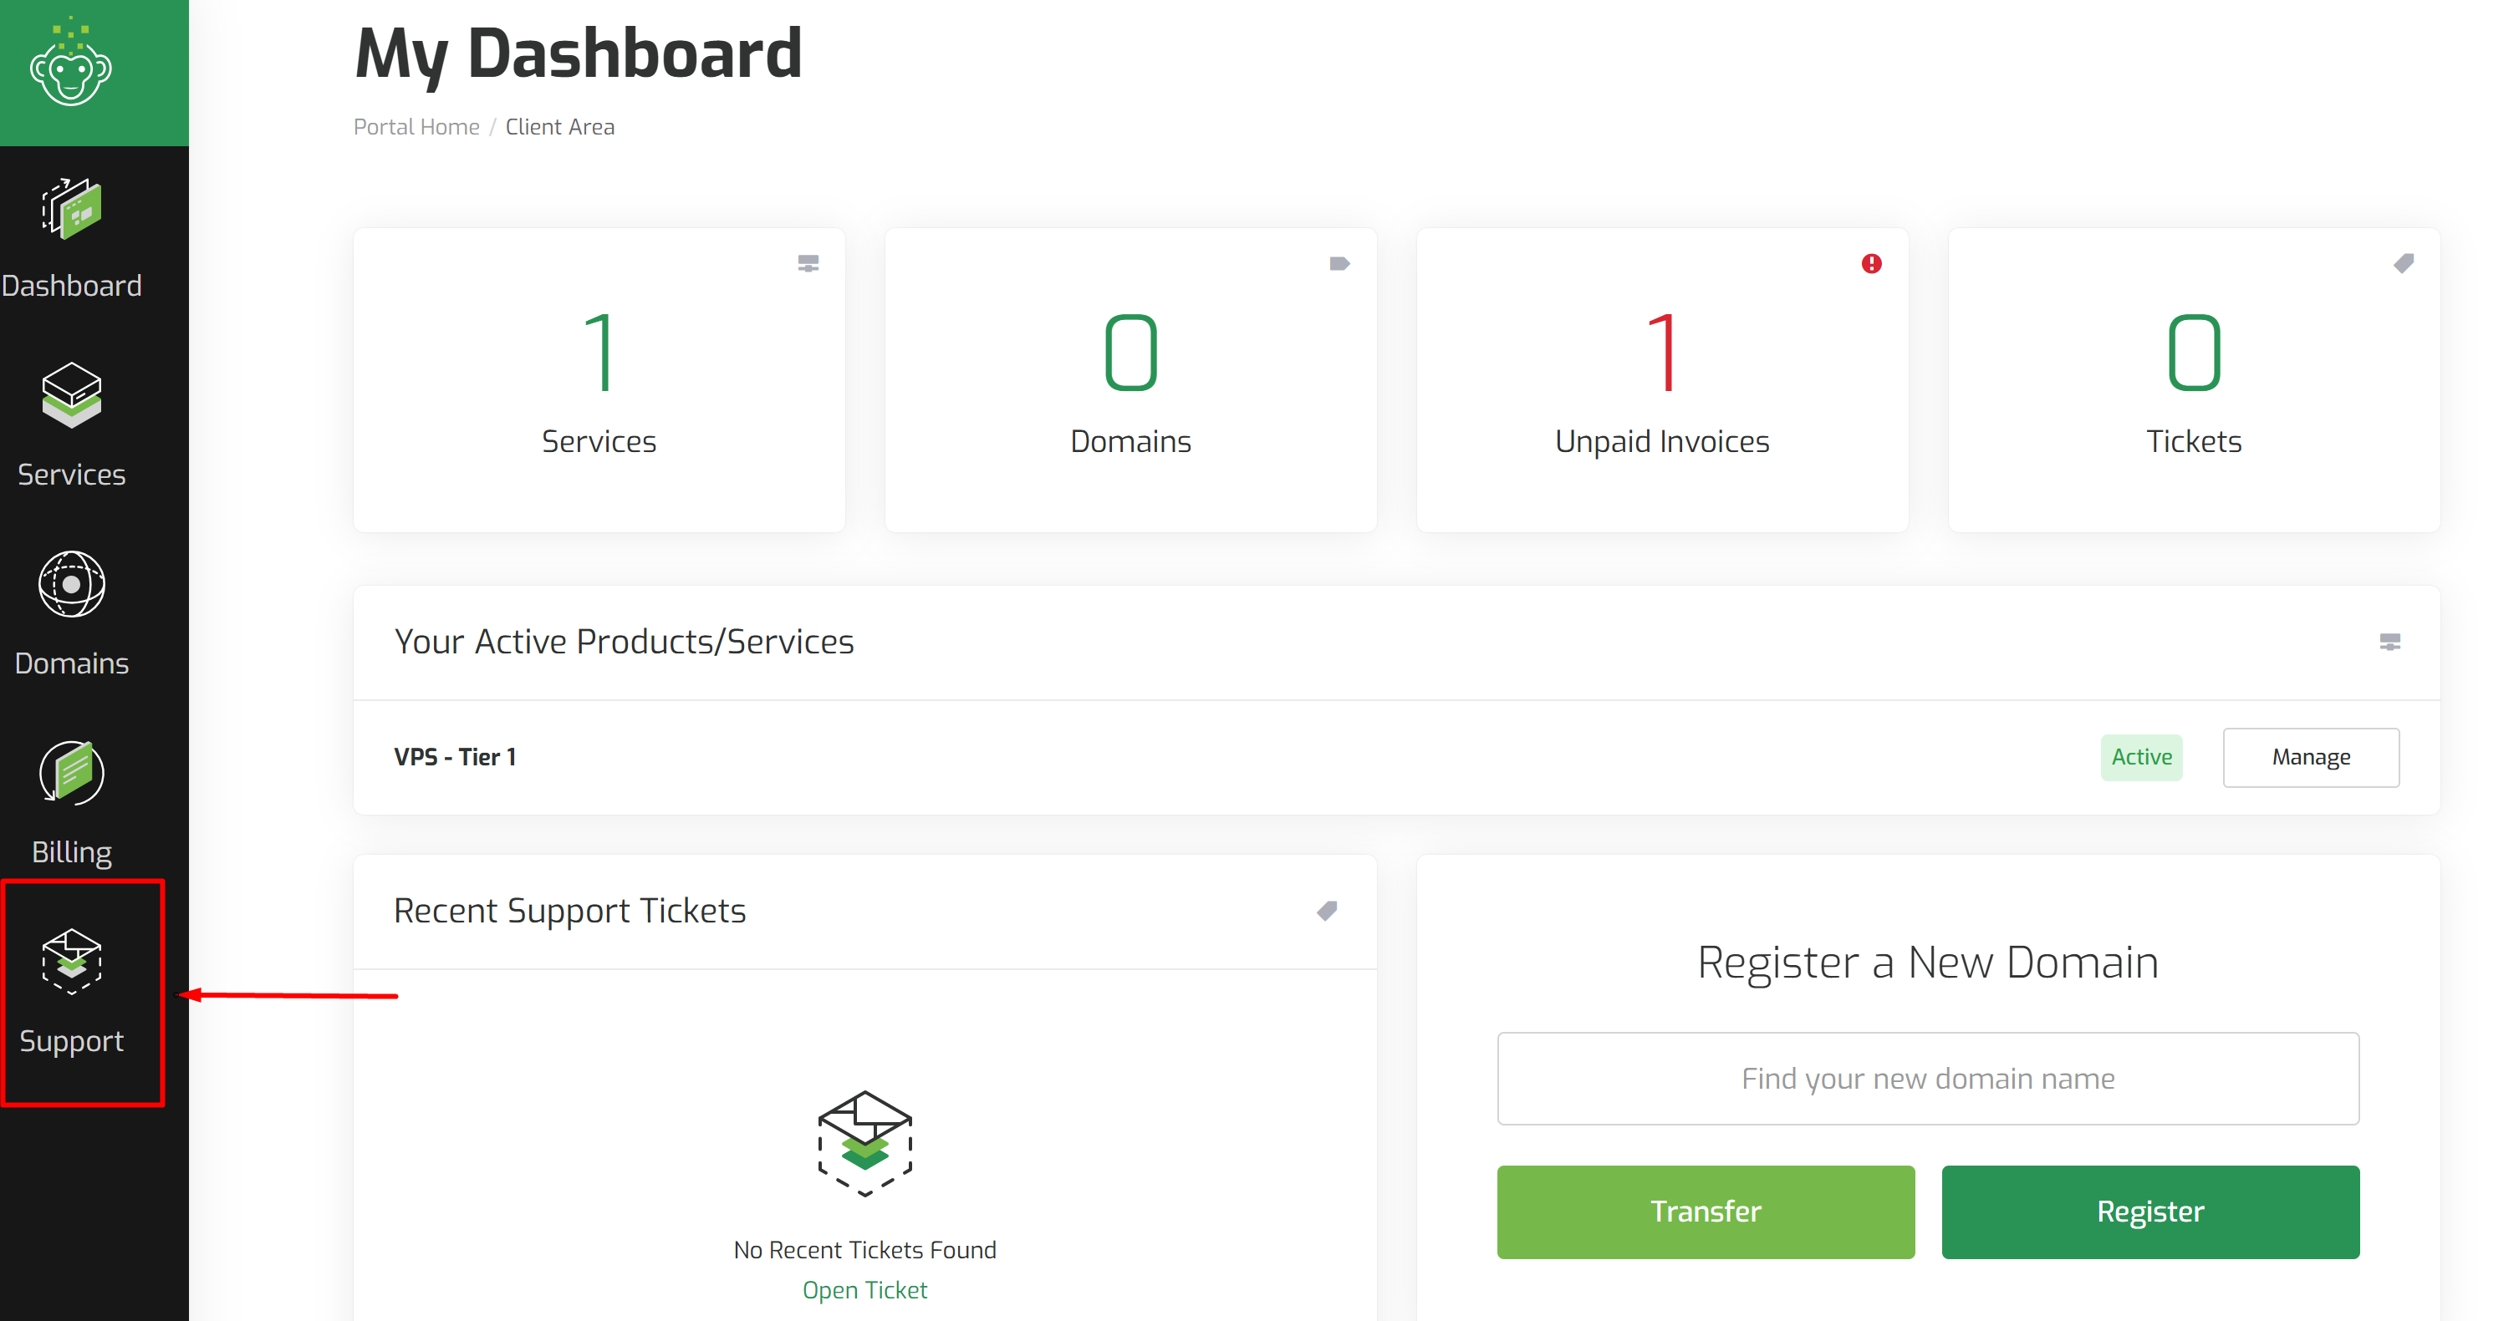This screenshot has width=2514, height=1321.
Task: Click the Portal Home breadcrumb link
Action: click(416, 127)
